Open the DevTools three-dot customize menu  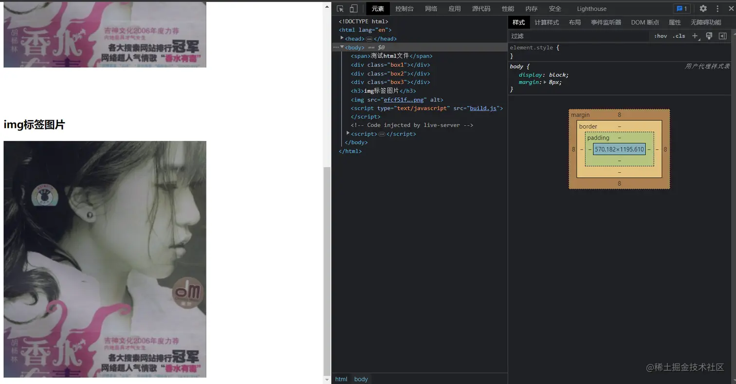click(718, 9)
